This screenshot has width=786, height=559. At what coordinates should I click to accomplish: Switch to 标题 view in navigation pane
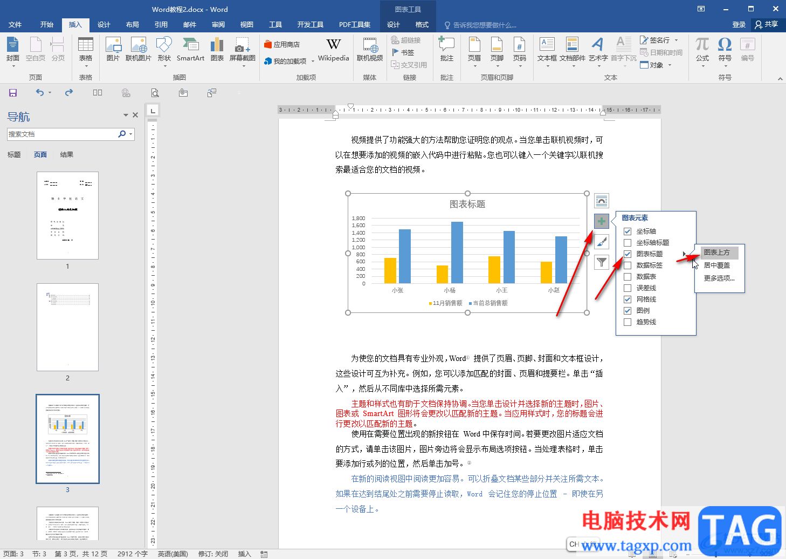click(14, 155)
